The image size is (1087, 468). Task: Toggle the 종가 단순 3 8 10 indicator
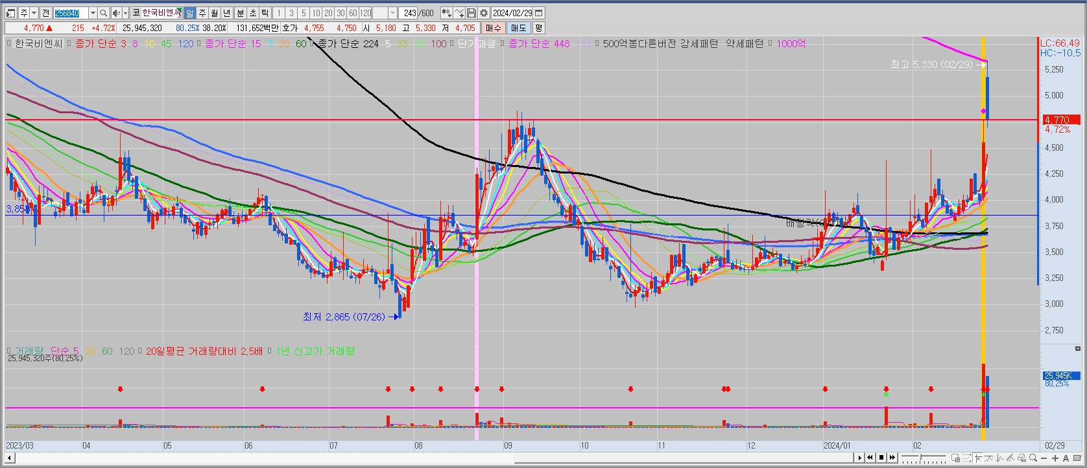pos(69,43)
